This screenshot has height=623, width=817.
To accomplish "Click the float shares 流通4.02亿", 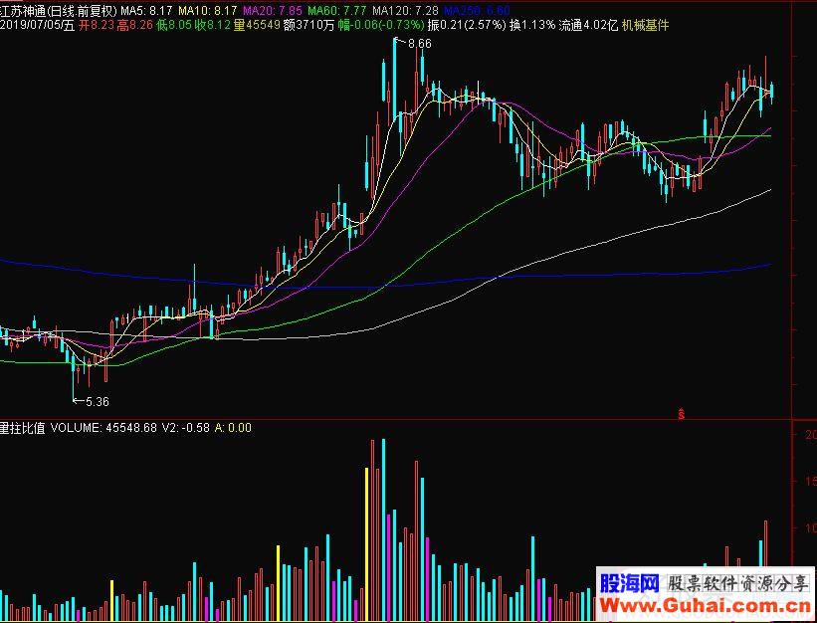I will point(589,25).
